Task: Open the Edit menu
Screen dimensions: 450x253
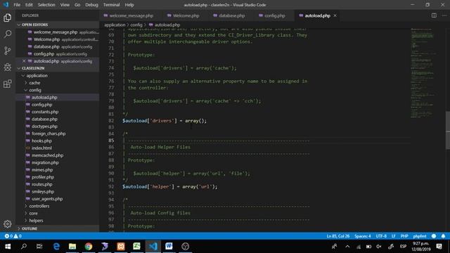Action: point(29,5)
